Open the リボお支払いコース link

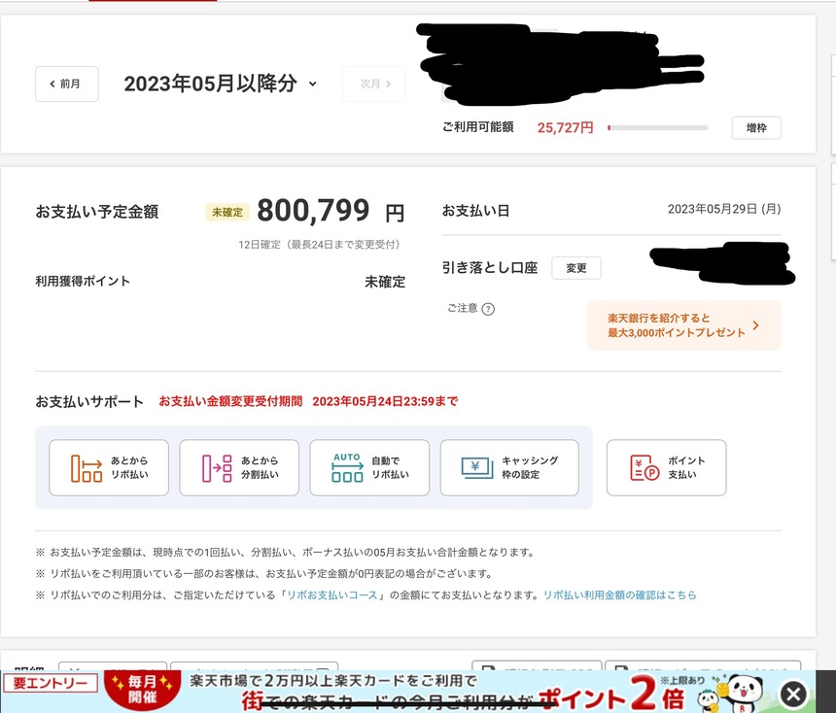click(x=332, y=594)
